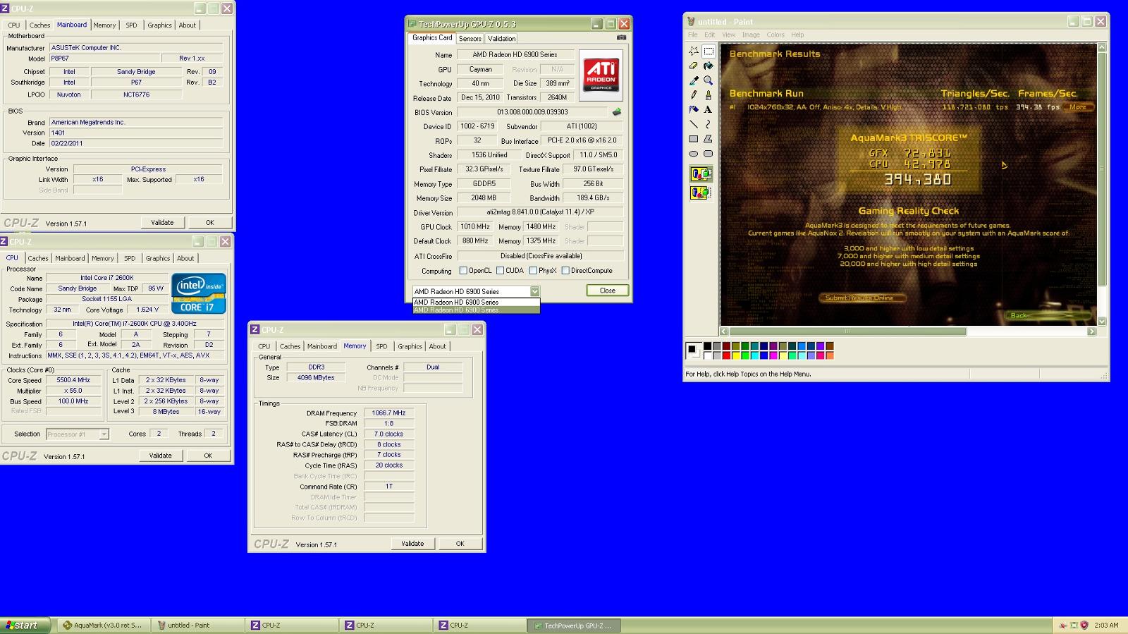Viewport: 1128px width, 634px height.
Task: Choose the Fill With Color bucket tool
Action: click(709, 66)
